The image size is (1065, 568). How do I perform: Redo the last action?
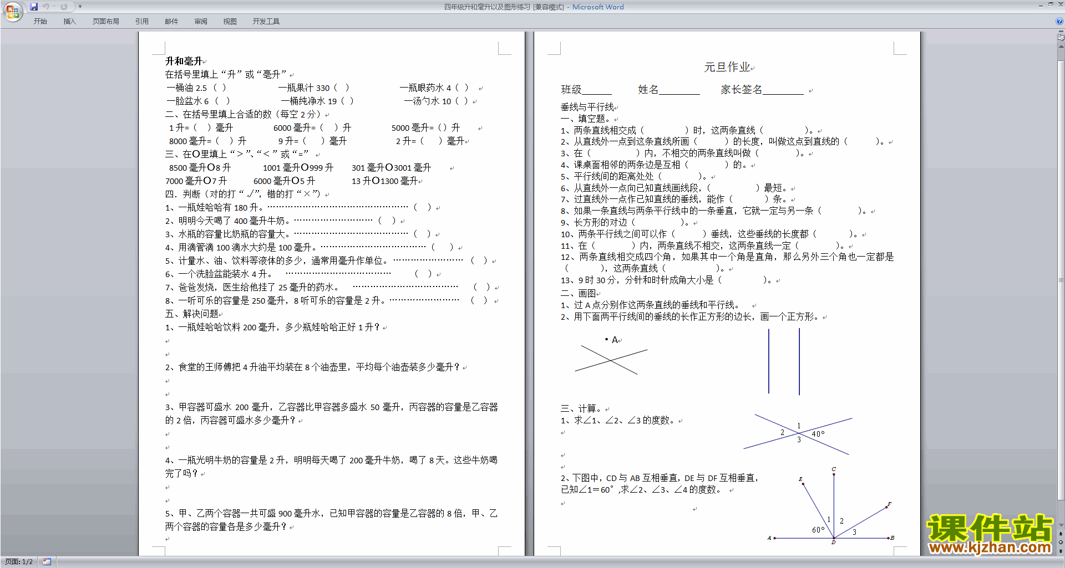(64, 7)
